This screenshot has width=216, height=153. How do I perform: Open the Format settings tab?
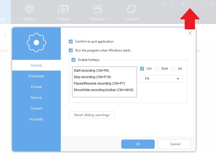(36, 87)
